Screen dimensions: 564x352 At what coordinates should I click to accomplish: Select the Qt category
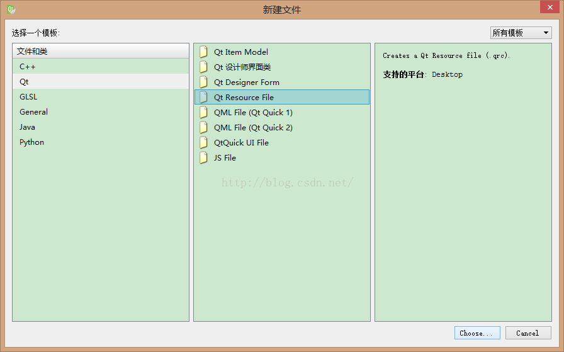(x=101, y=82)
